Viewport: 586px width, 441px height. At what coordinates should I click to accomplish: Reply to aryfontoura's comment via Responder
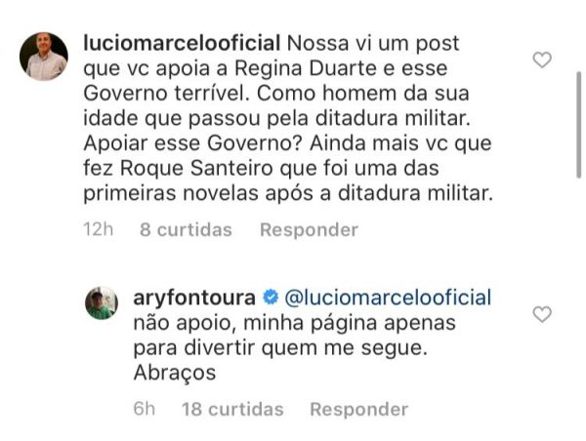click(x=359, y=409)
